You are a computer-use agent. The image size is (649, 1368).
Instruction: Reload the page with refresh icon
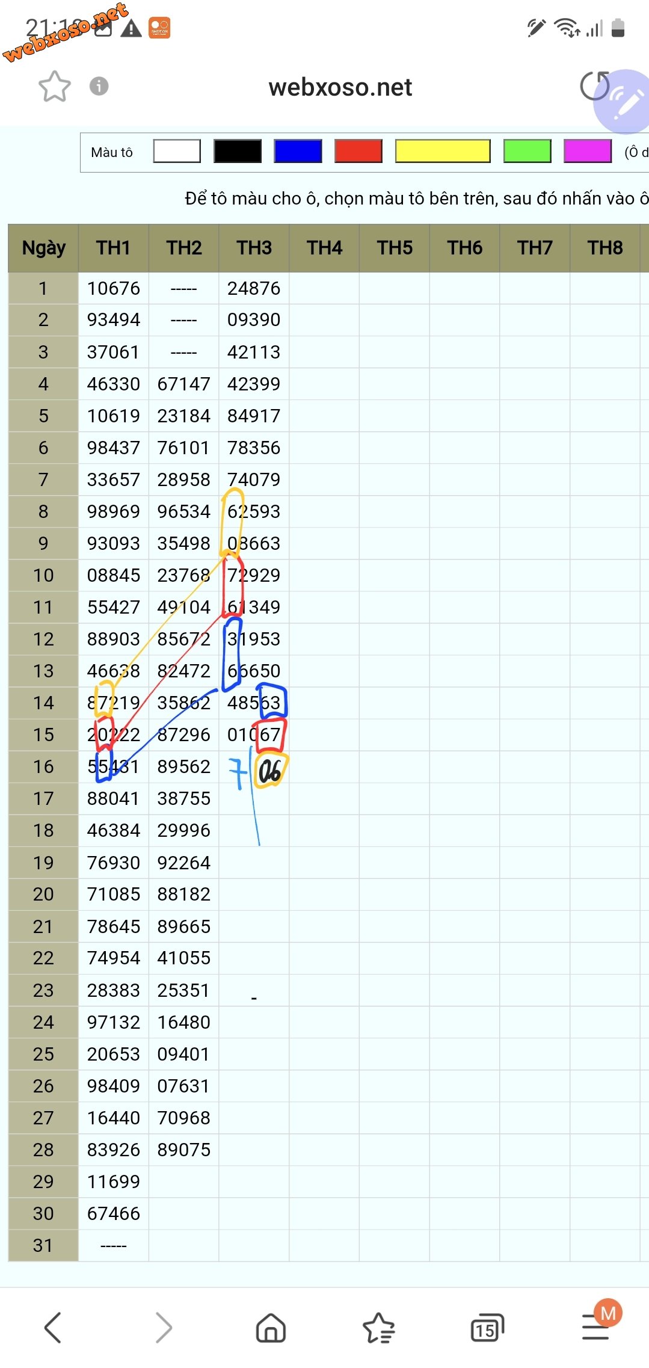pyautogui.click(x=595, y=85)
